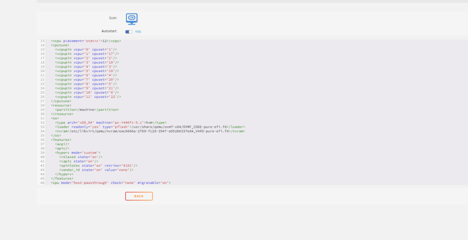The width and height of the screenshot is (468, 240).
Task: Toggle the Autostart switch
Action: [129, 32]
